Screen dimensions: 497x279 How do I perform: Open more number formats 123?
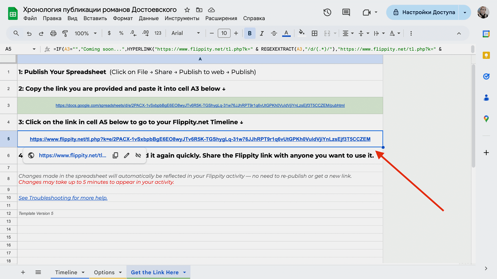(158, 33)
